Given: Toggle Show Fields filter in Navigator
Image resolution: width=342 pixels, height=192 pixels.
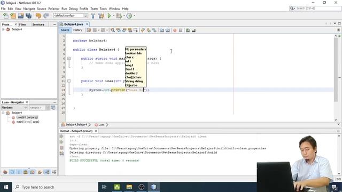Looking at the screenshot, I should click(x=12, y=172).
